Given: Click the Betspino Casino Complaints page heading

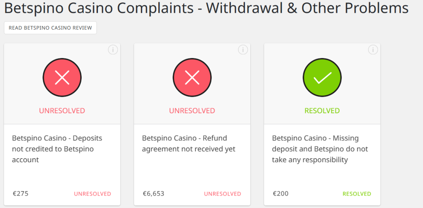Looking at the screenshot, I should pos(206,8).
